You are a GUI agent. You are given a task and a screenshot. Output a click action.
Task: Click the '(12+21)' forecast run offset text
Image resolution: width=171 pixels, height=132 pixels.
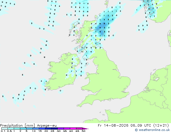(x=161, y=126)
